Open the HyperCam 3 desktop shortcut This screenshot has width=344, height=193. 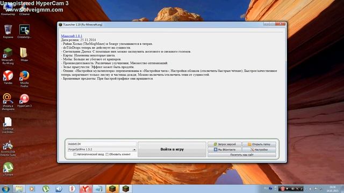[24, 100]
